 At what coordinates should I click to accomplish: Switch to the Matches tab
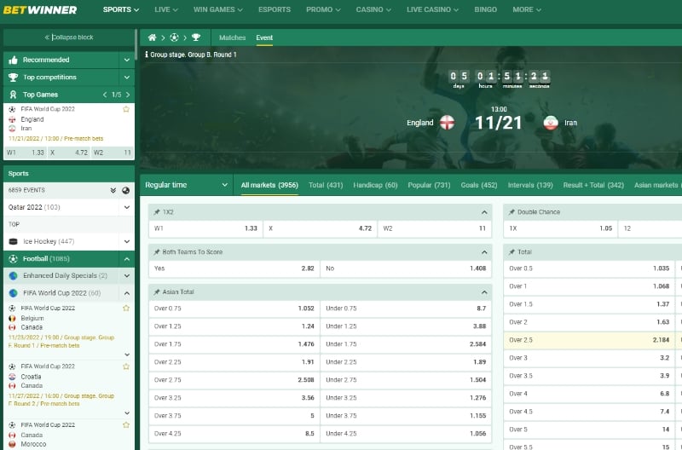point(232,37)
